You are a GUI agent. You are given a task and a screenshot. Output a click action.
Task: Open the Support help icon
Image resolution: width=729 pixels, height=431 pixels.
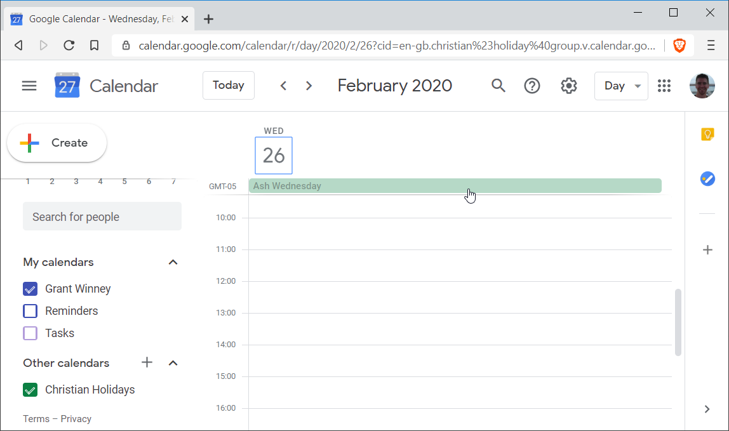(532, 86)
